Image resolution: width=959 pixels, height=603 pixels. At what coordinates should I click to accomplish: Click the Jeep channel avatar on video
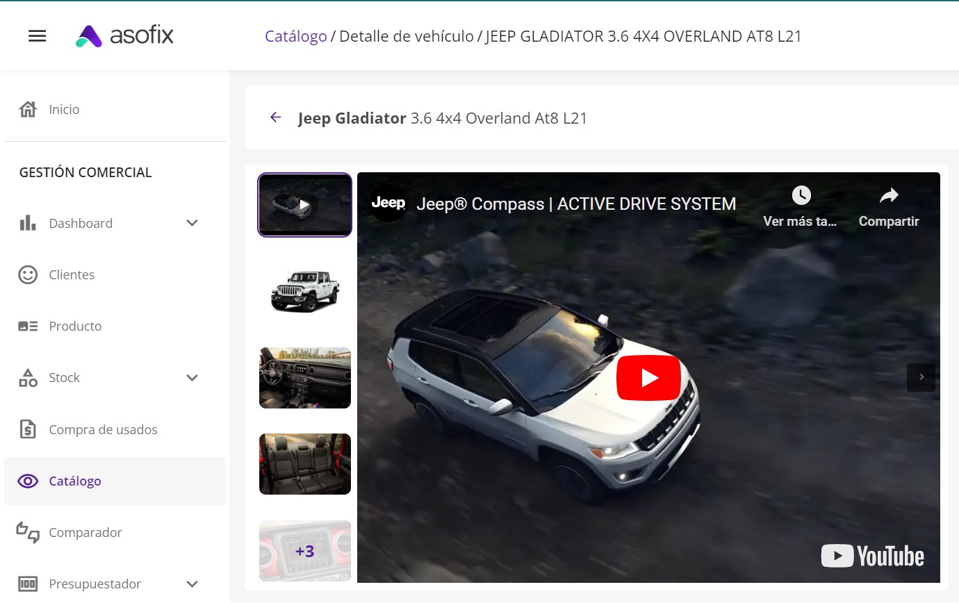click(388, 203)
